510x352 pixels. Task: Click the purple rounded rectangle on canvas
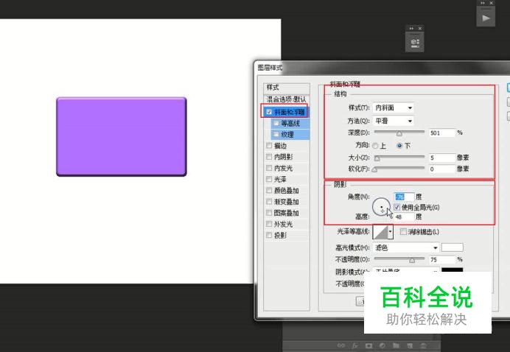point(122,136)
